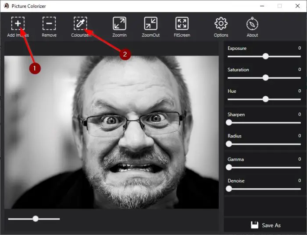Click the Denoise slider handle
Viewport: 307px width, 235px height.
tap(228, 189)
